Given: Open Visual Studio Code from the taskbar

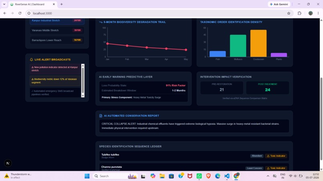Looking at the screenshot, I should [227, 176].
